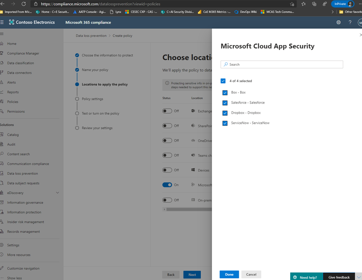
Task: Click Customize navigation
Action: pos(23,268)
